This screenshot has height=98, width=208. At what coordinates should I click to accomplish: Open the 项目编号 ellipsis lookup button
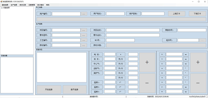click(84, 30)
